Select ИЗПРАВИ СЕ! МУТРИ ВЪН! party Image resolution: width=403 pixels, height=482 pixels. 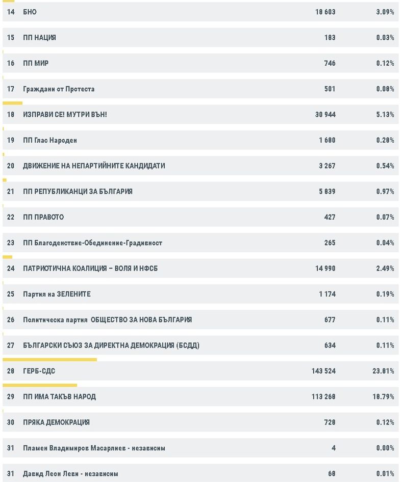(65, 115)
